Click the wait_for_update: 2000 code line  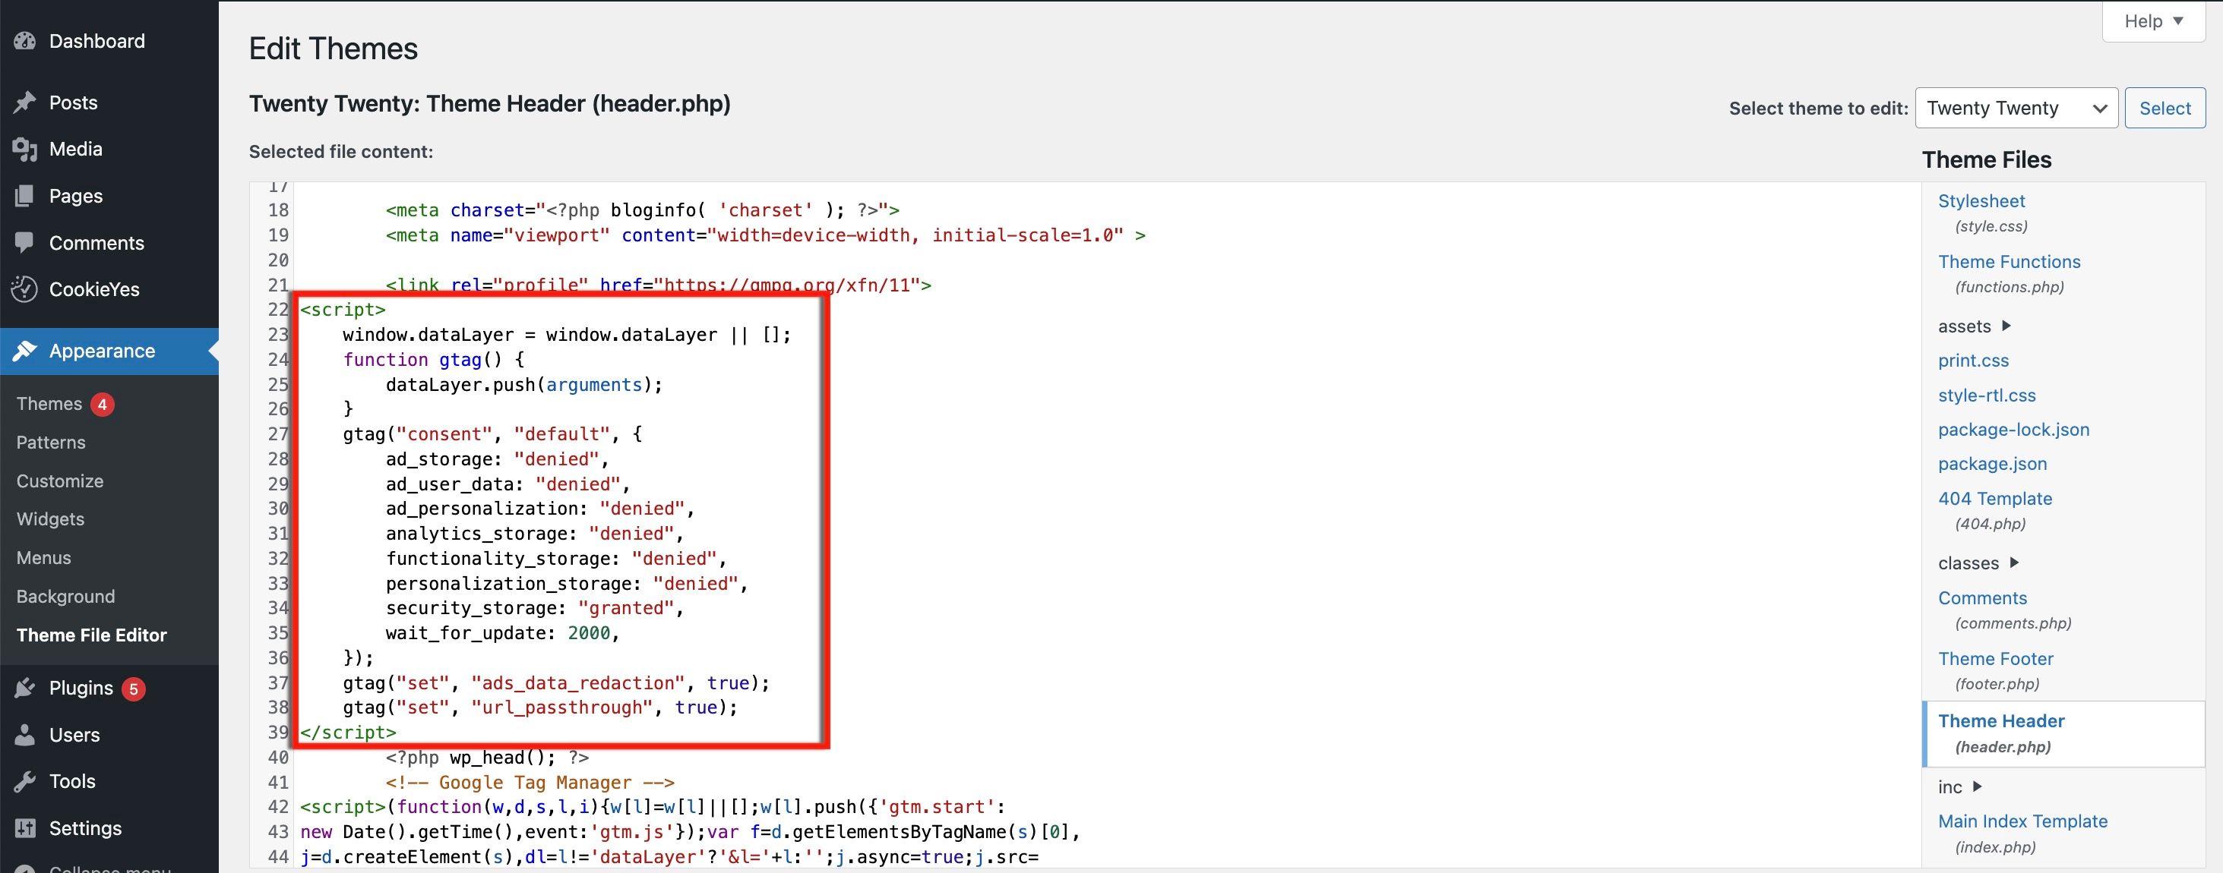coord(503,633)
